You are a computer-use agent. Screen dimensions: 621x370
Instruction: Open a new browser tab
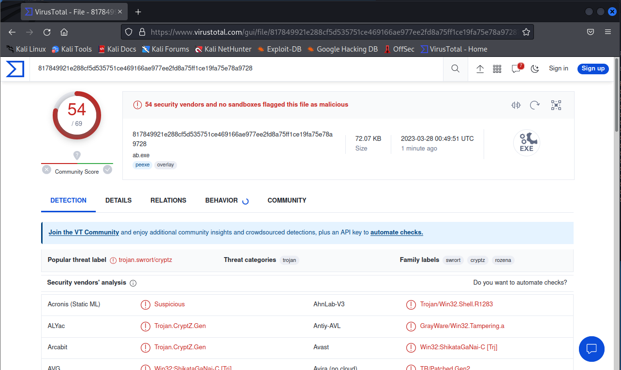[x=138, y=12]
